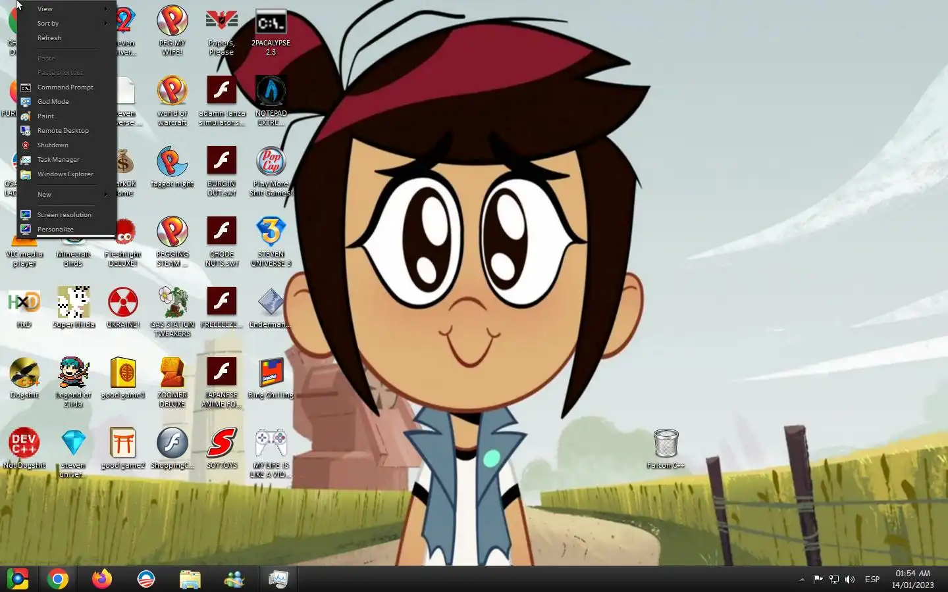This screenshot has width=948, height=592.
Task: Open PEG MY WIFE! desktop shortcut
Action: pos(172,30)
